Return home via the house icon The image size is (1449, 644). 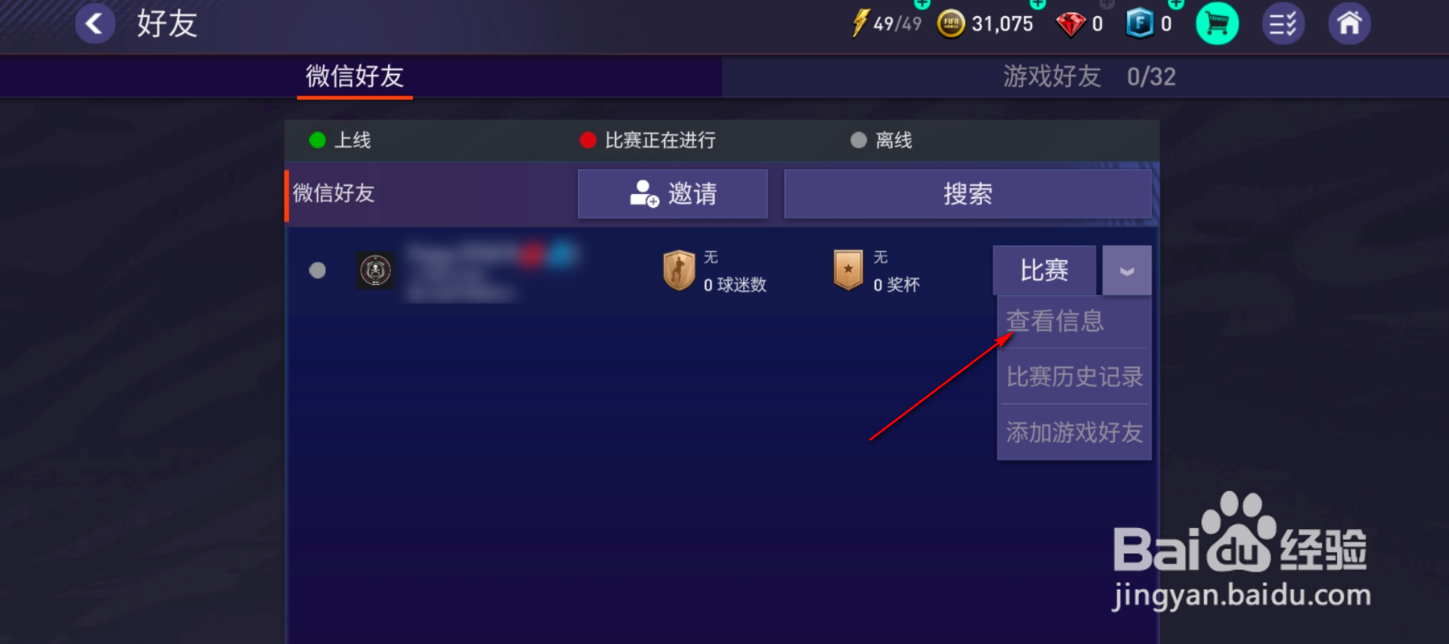[1349, 24]
